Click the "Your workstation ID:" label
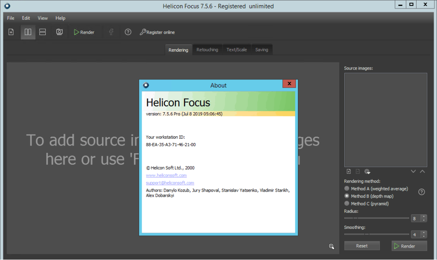Viewport: 437px width, 260px height. point(165,137)
